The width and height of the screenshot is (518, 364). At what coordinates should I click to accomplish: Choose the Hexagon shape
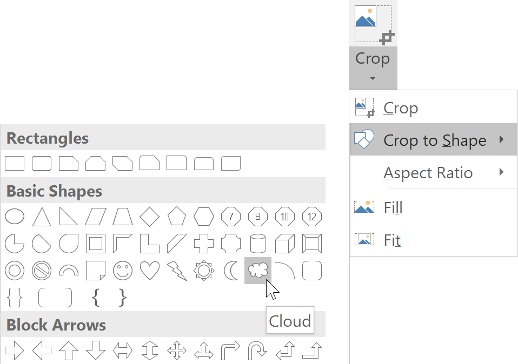point(203,216)
